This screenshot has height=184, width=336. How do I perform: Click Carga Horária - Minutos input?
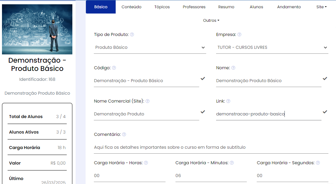pyautogui.click(x=211, y=176)
